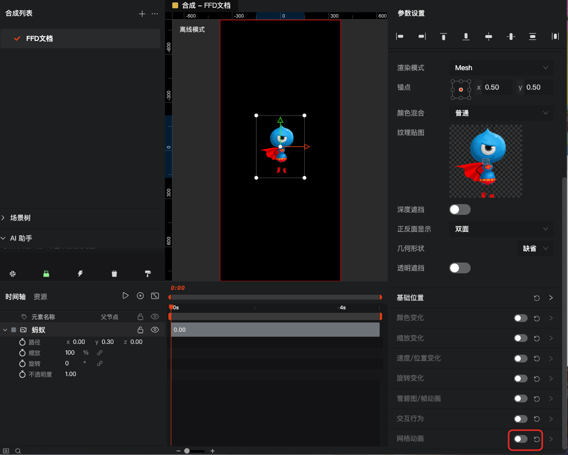Screen dimensions: 568x455
Task: Enable the 颜色变化 toggle
Action: click(x=521, y=318)
